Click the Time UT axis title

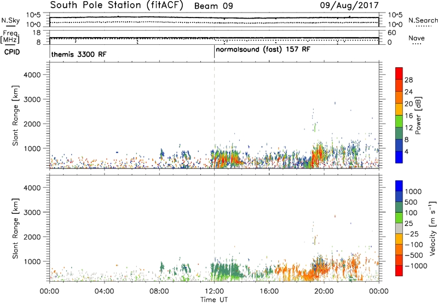pyautogui.click(x=214, y=300)
